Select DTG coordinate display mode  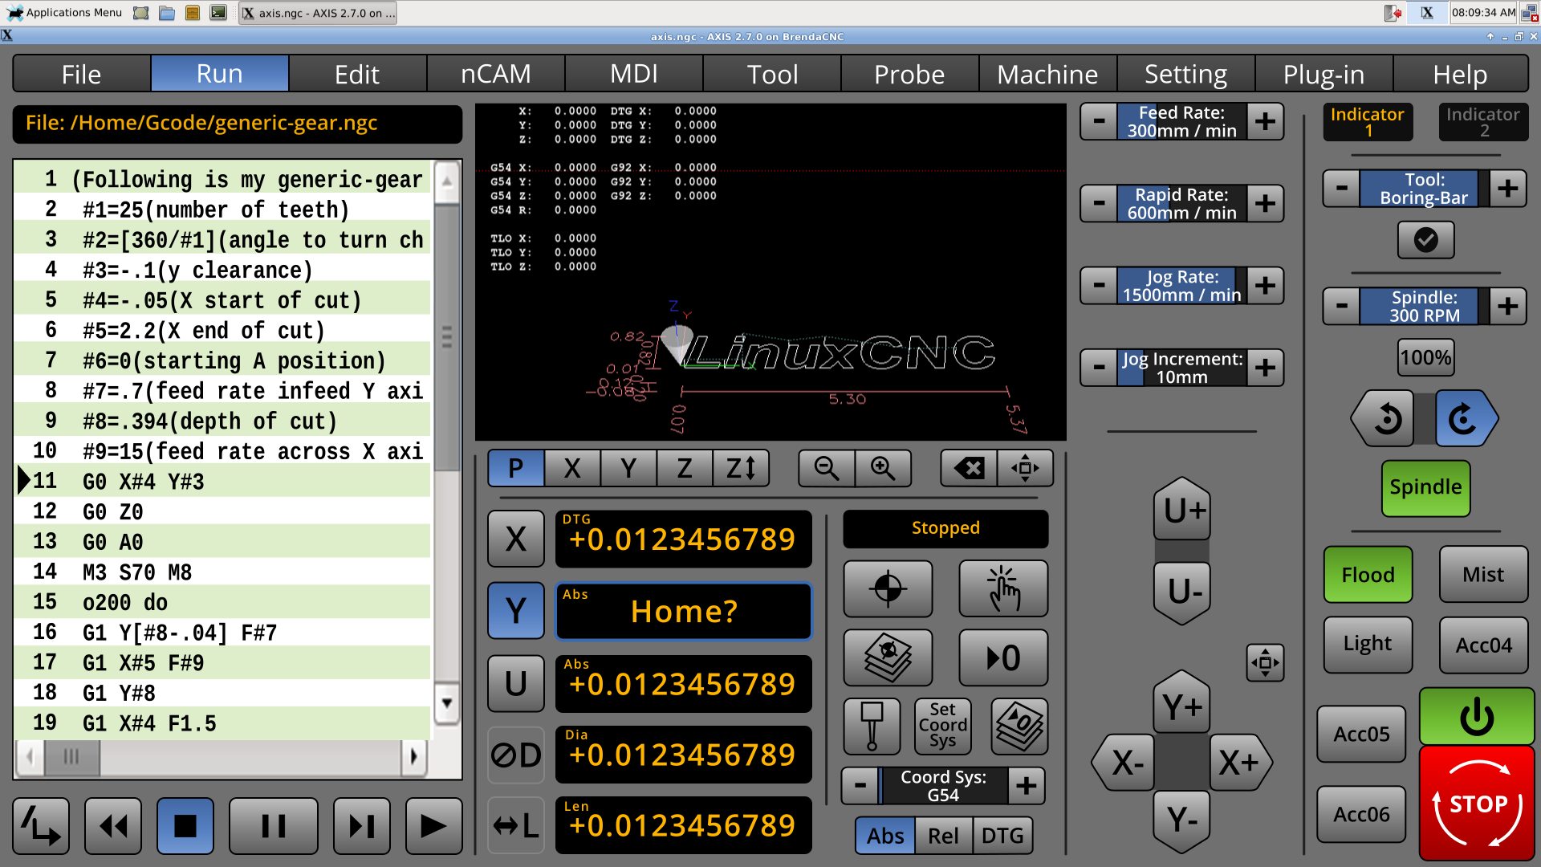pyautogui.click(x=1002, y=836)
